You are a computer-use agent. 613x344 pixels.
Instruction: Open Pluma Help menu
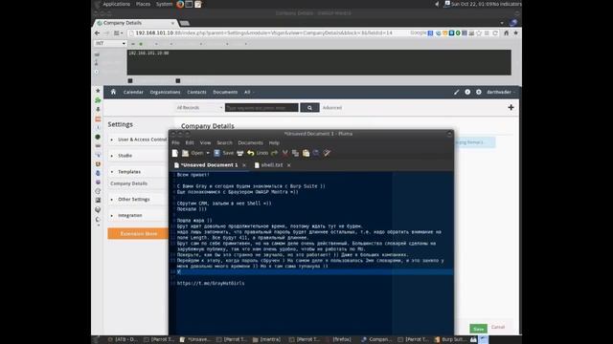(274, 143)
